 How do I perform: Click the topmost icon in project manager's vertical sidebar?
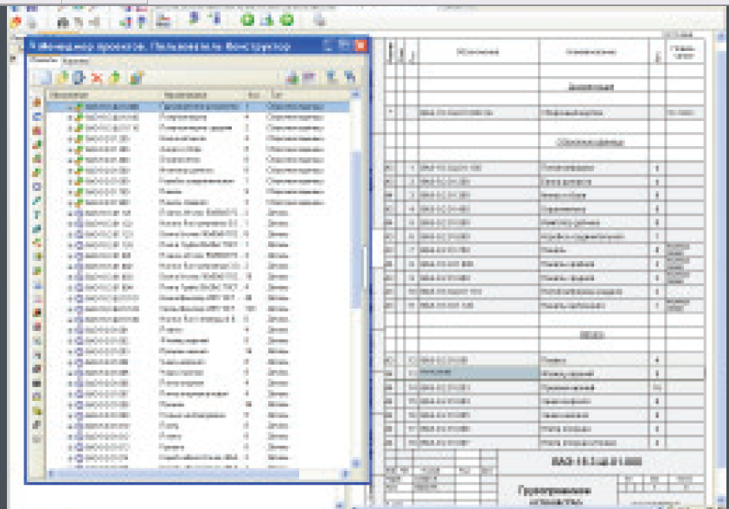(x=37, y=103)
